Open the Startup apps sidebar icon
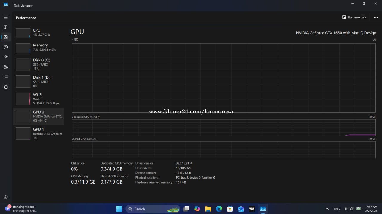Viewport: 382px width, 214px height. point(6,57)
